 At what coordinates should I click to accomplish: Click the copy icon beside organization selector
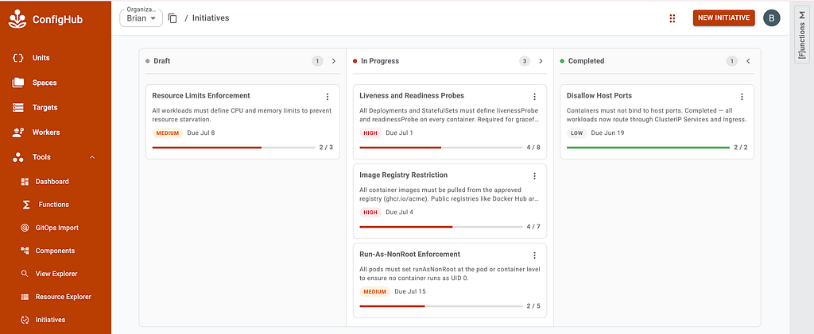[x=172, y=18]
